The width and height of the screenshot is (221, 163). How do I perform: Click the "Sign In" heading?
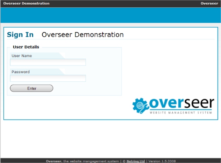pyautogui.click(x=20, y=35)
